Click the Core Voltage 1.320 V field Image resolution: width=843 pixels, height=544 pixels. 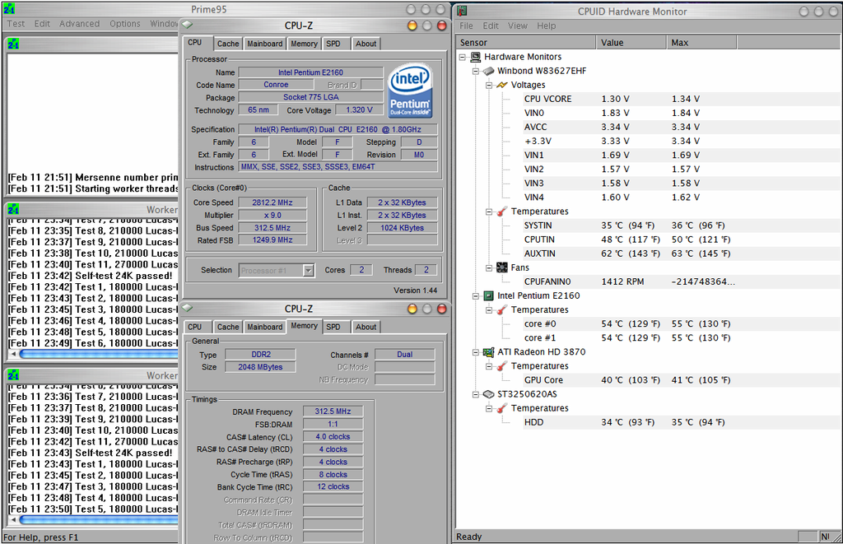[359, 110]
